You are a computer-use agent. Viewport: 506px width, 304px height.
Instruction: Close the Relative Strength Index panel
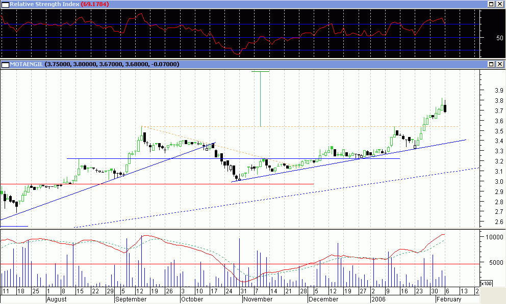coord(499,4)
